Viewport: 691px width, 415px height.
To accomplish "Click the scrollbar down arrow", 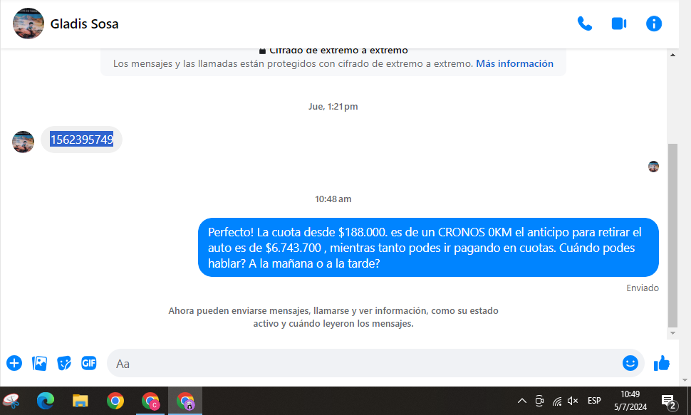I will click(x=672, y=332).
